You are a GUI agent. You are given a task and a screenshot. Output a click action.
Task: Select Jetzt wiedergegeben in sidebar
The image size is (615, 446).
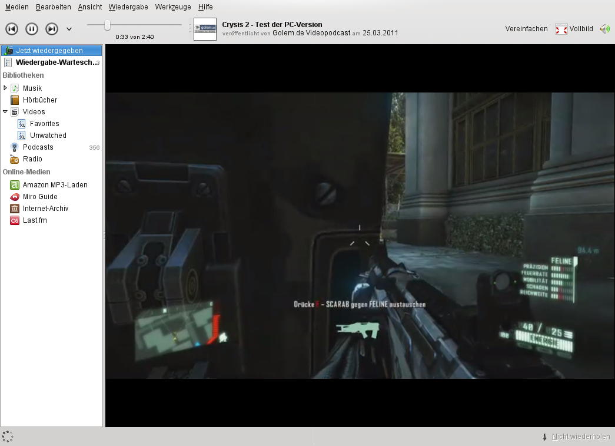coord(51,50)
